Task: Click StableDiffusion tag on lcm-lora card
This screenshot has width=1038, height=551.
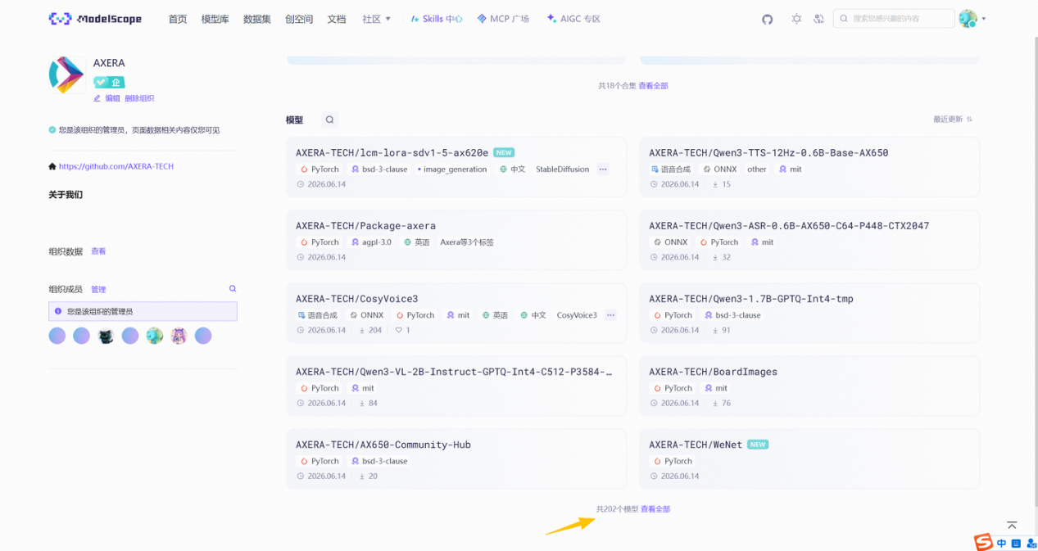Action: [562, 169]
